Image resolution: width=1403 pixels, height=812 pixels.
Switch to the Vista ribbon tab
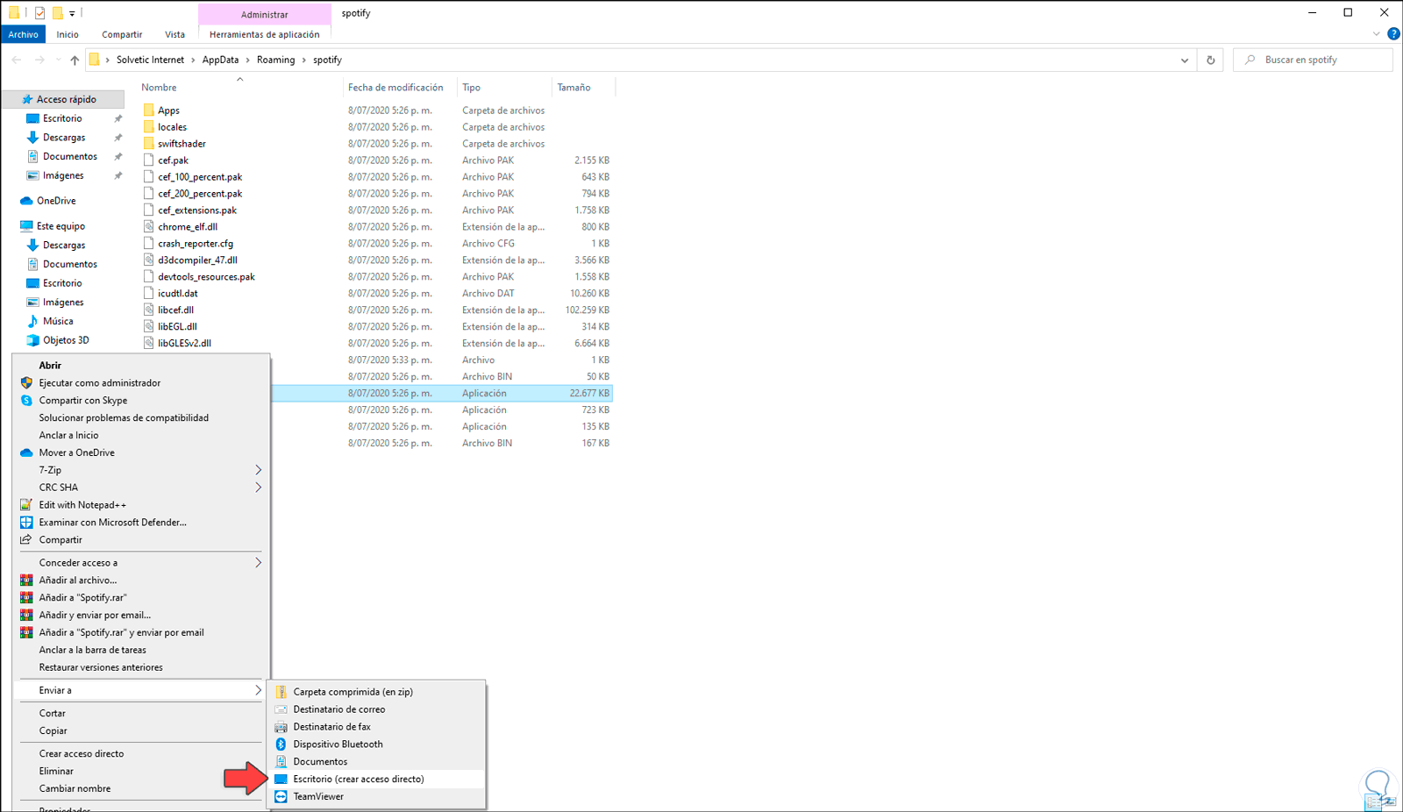coord(175,34)
